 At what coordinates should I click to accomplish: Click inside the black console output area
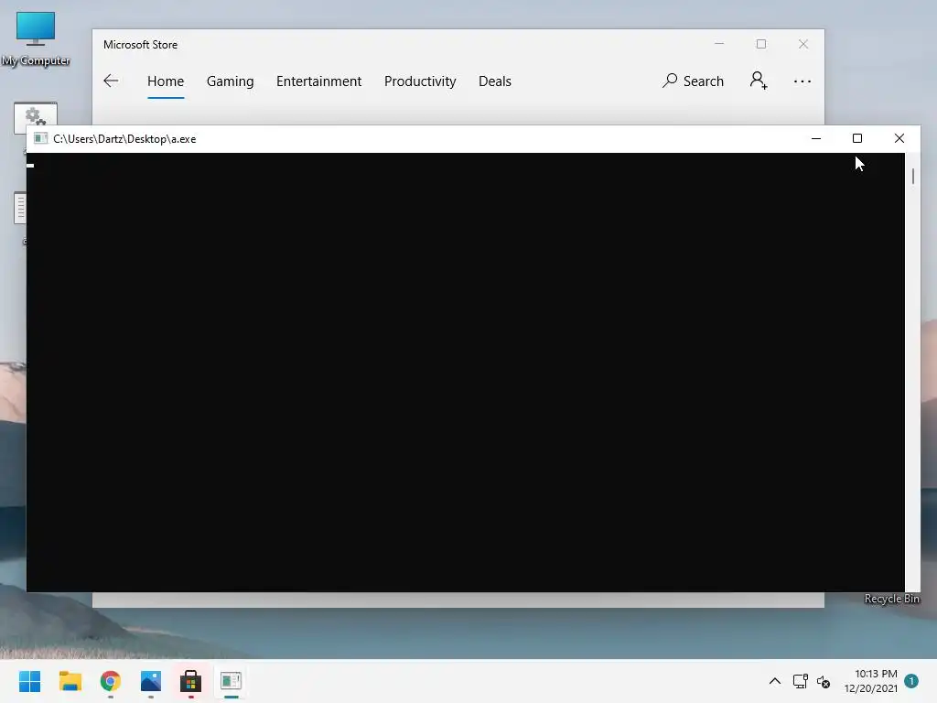[466, 373]
